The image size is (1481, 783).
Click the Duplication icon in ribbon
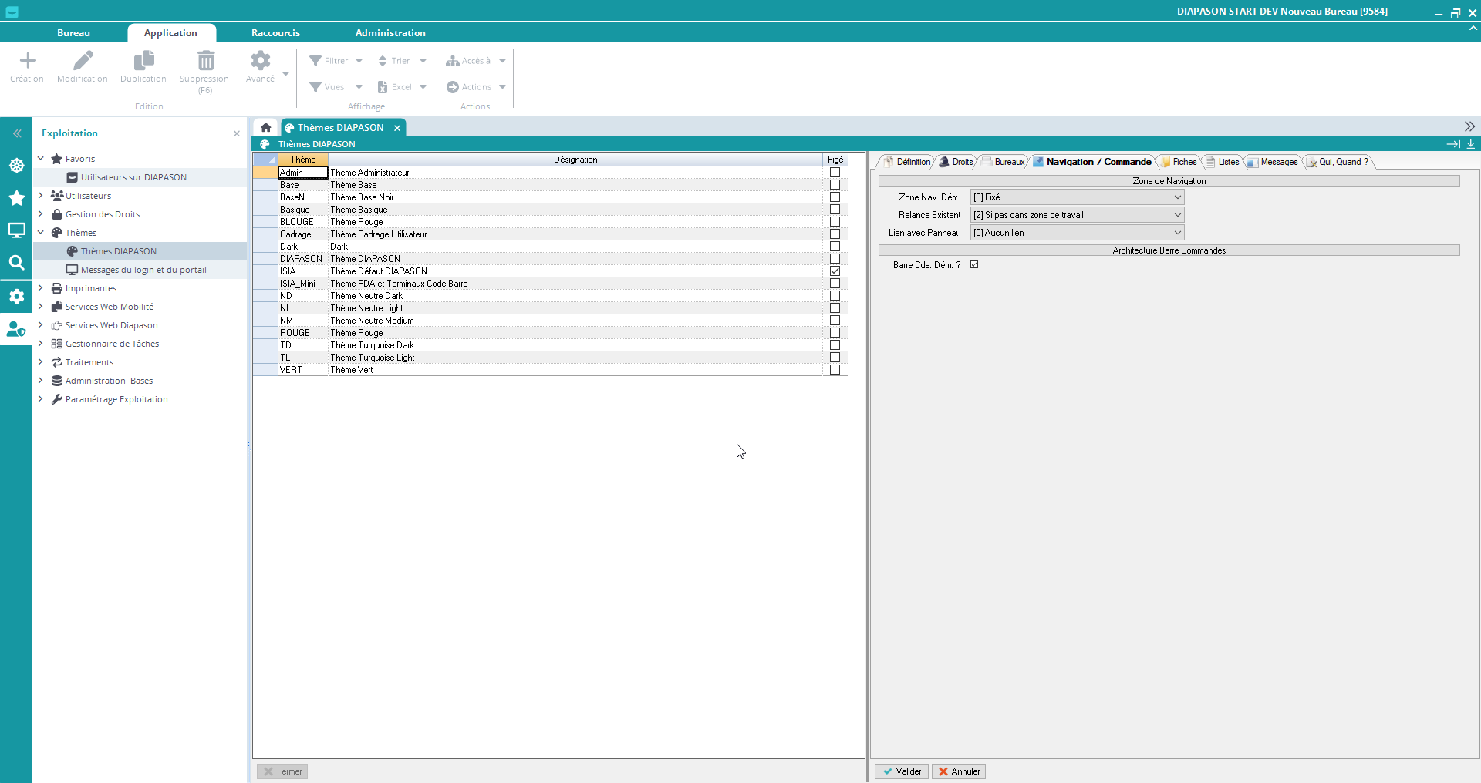[143, 61]
